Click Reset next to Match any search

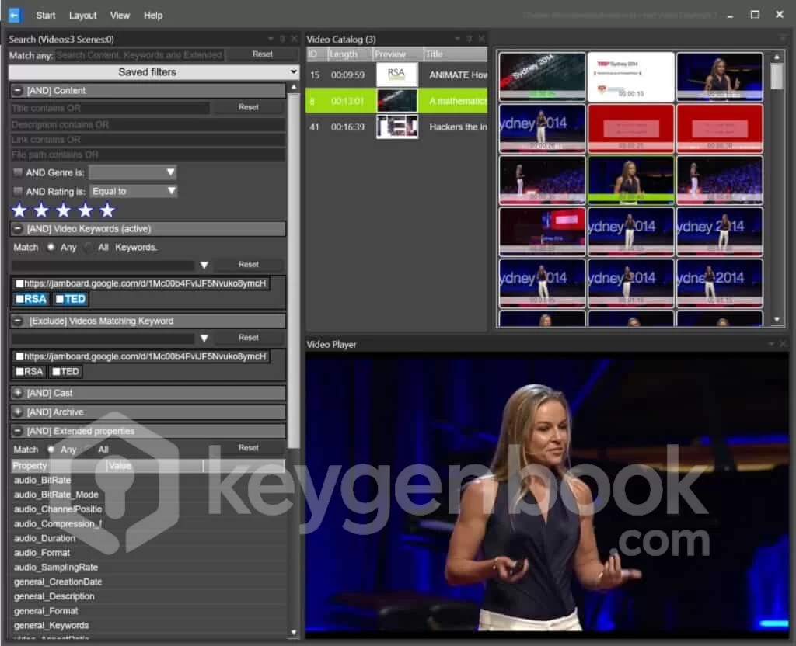[x=263, y=54]
